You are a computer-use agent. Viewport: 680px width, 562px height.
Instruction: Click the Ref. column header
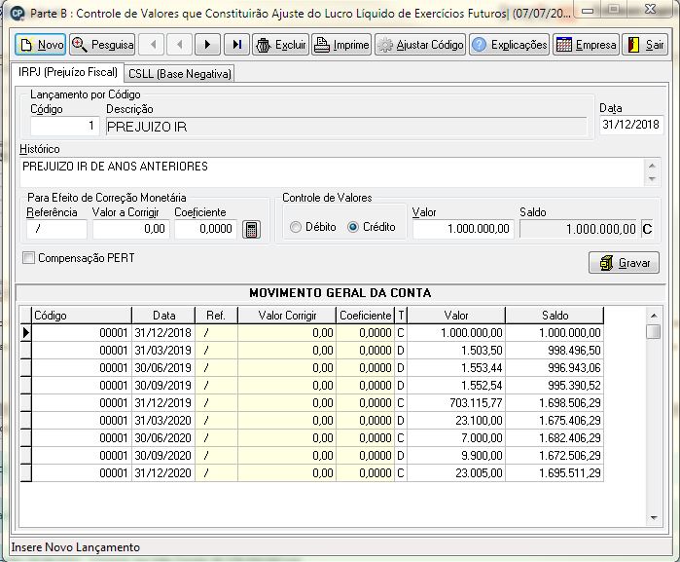216,316
